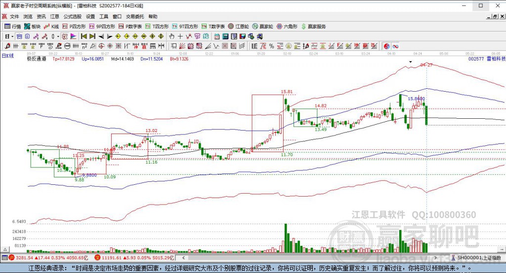Open the 浏览 menu
This screenshot has width=506, height=273.
28,16
